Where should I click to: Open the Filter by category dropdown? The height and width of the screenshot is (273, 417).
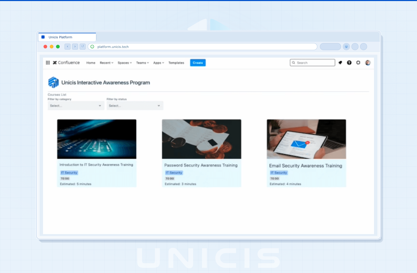click(76, 106)
